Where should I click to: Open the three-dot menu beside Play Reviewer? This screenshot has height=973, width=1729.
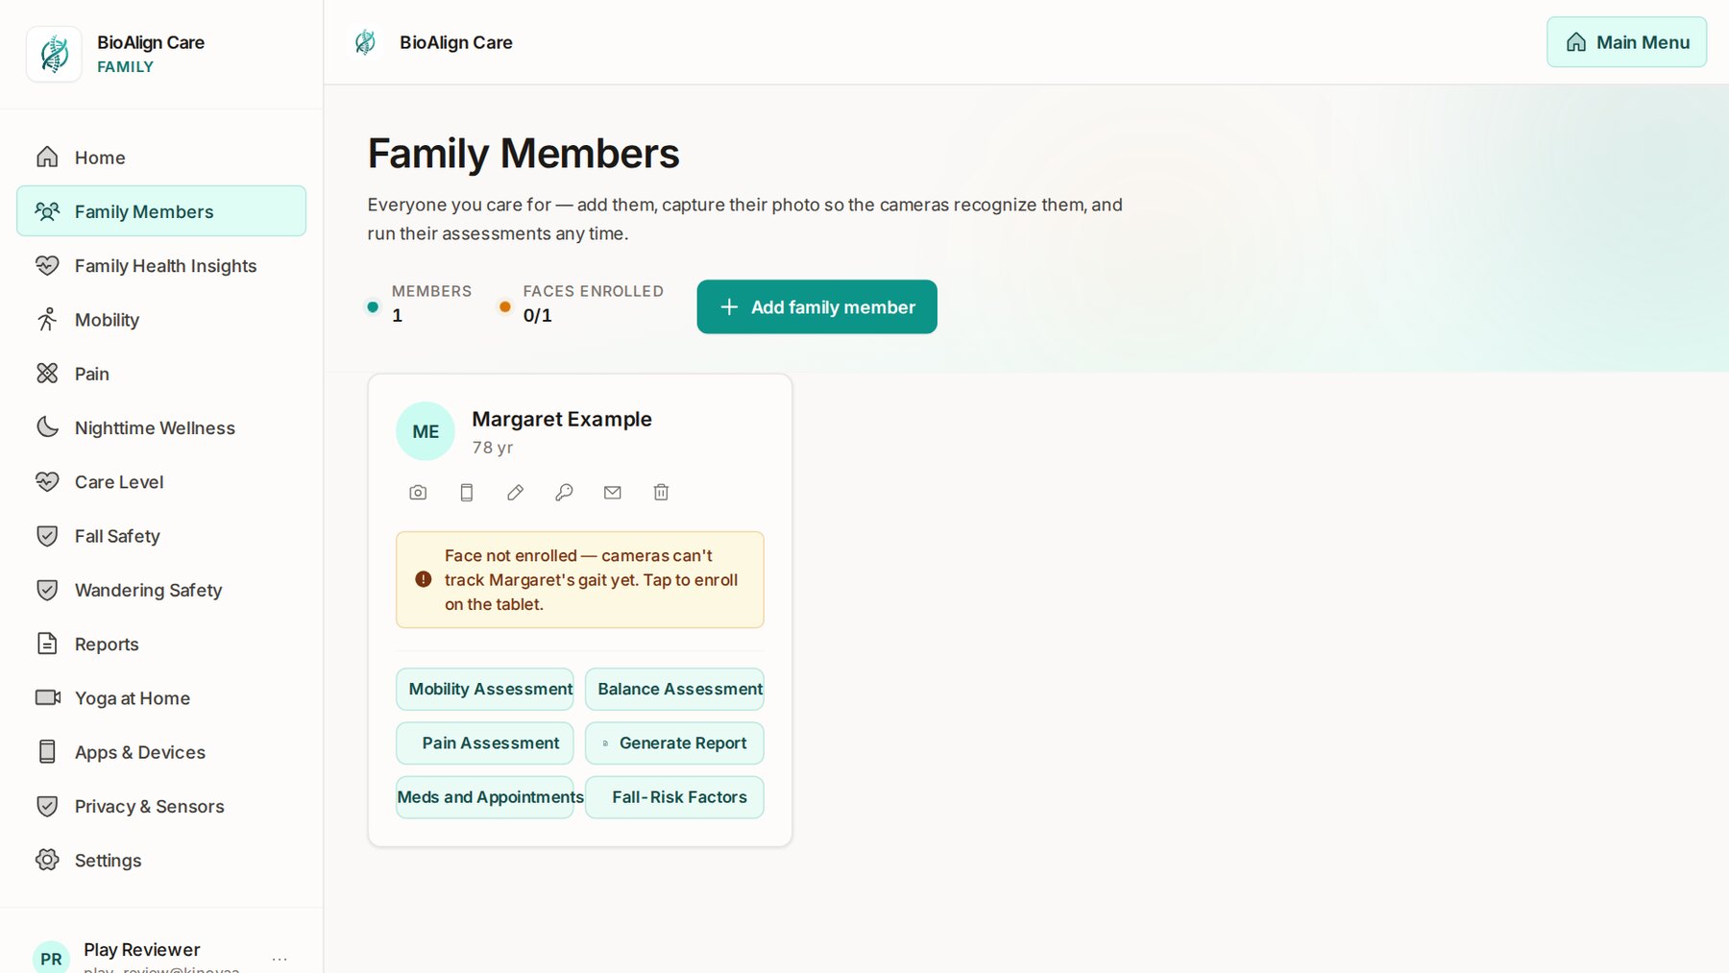click(x=280, y=959)
